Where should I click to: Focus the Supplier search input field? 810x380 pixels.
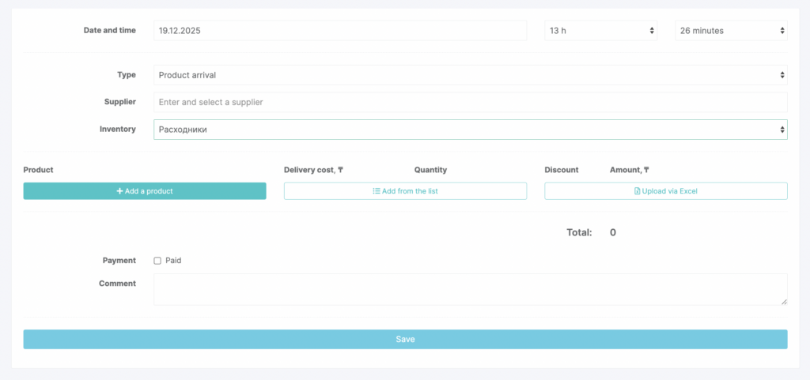[x=470, y=102]
